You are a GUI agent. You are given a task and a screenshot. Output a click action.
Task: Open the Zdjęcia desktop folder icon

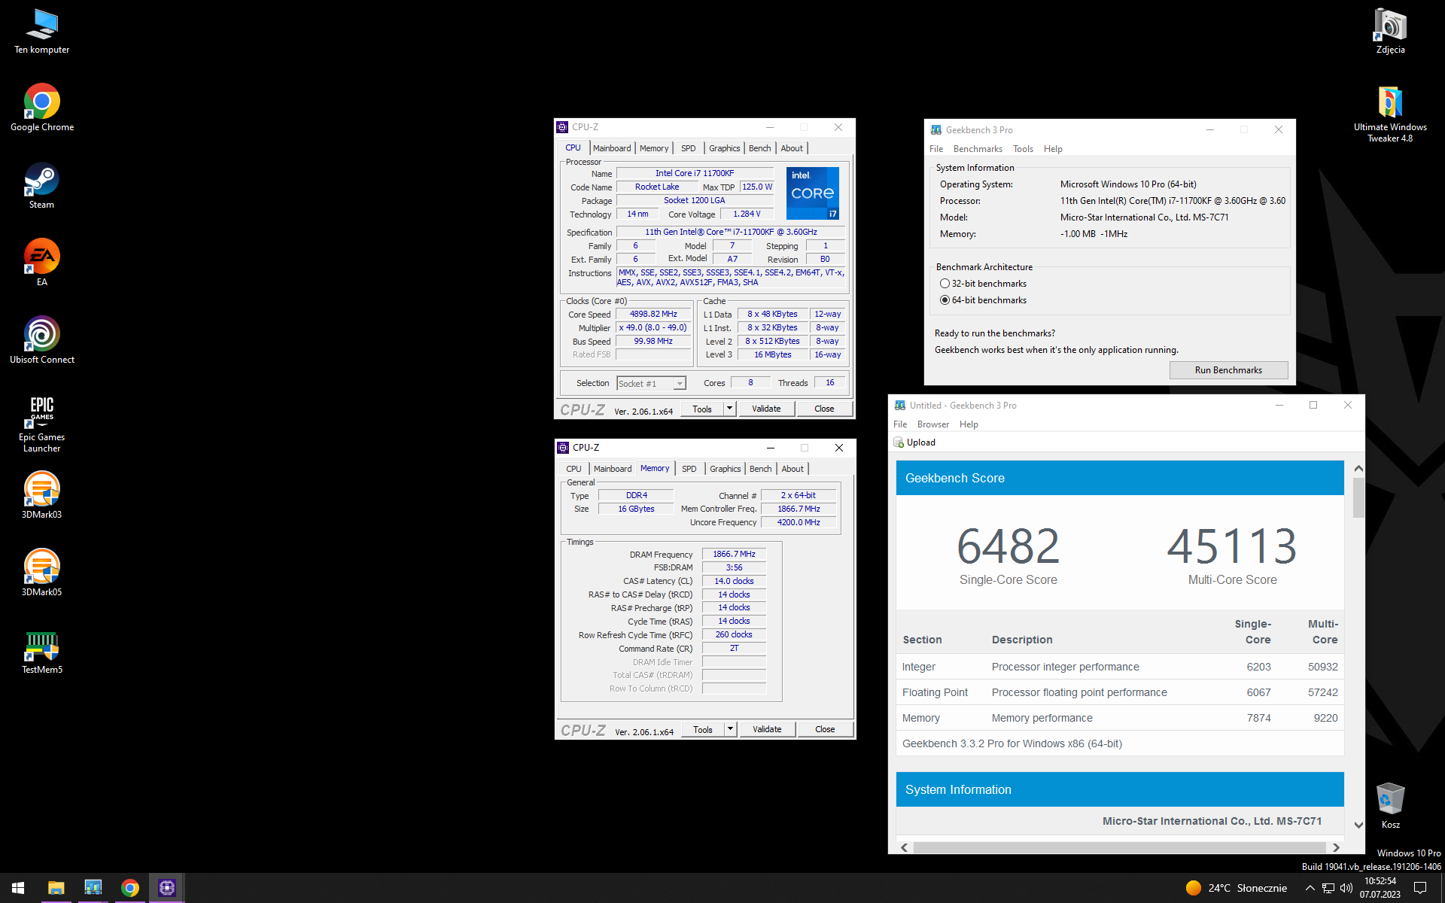coord(1390,32)
